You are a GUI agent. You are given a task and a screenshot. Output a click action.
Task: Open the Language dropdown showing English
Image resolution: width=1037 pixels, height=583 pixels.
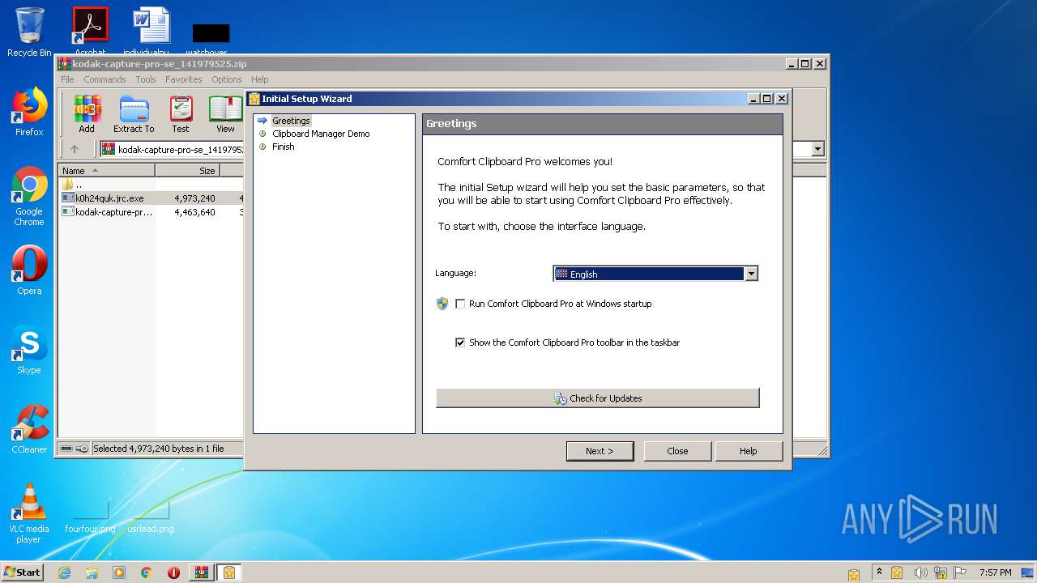point(655,274)
